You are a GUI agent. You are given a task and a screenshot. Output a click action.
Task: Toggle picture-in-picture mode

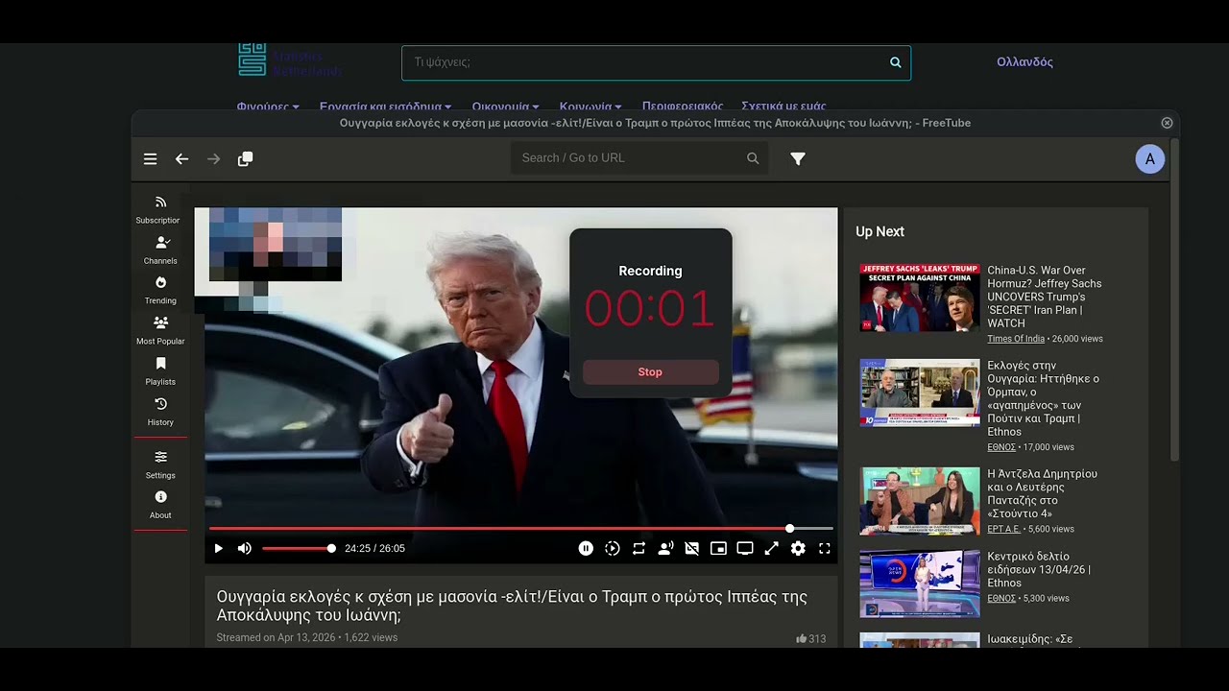(x=718, y=549)
